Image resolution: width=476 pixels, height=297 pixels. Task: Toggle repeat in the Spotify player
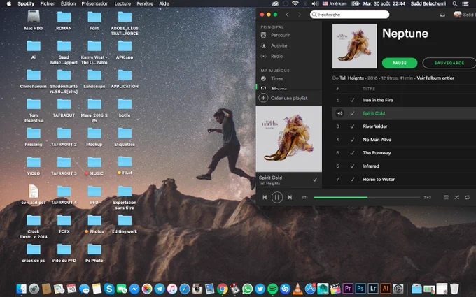pos(467,197)
